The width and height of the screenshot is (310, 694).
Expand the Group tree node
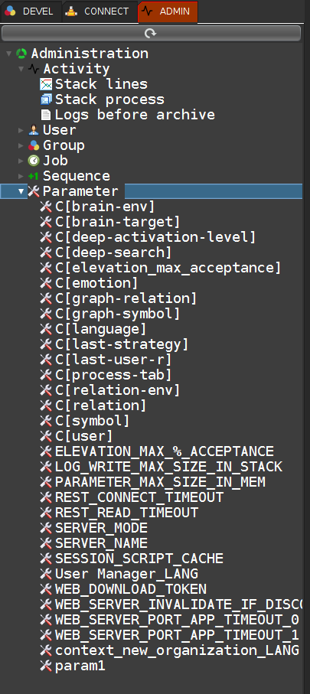pyautogui.click(x=21, y=145)
